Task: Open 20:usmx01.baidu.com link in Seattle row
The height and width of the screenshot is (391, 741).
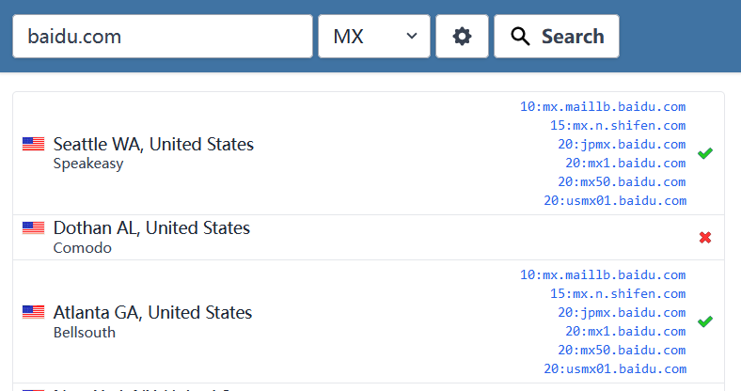Action: pyautogui.click(x=615, y=201)
